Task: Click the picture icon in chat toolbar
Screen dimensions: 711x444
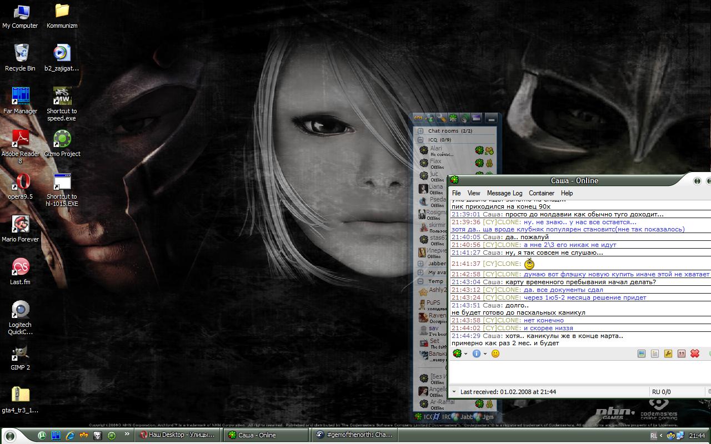Action: (x=642, y=354)
